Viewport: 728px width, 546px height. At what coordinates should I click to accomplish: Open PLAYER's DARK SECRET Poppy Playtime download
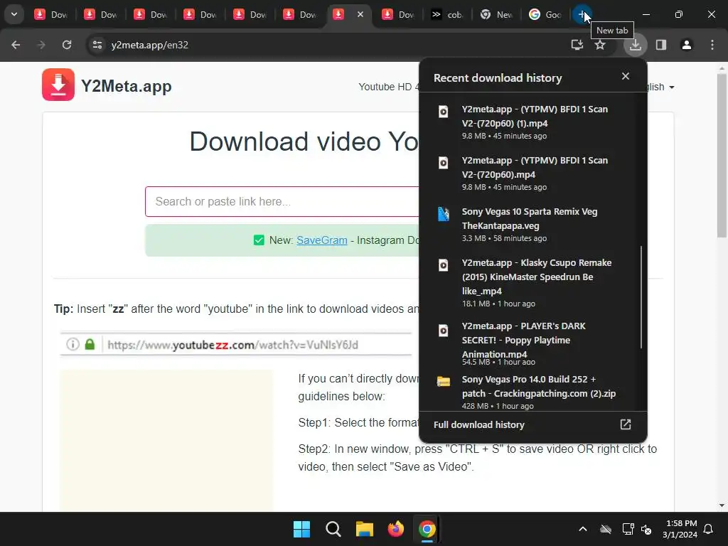tap(532, 344)
